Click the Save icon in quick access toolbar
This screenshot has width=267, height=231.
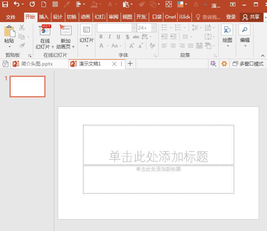click(x=5, y=4)
